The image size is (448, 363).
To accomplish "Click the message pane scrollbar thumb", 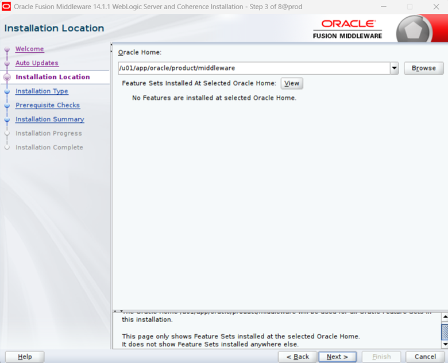I will [x=445, y=331].
